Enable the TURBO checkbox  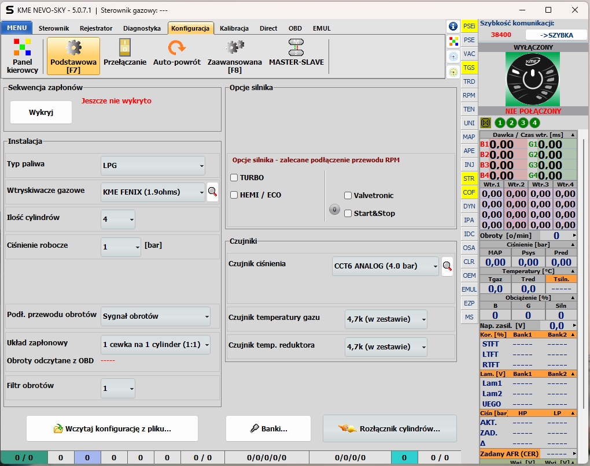pos(234,177)
